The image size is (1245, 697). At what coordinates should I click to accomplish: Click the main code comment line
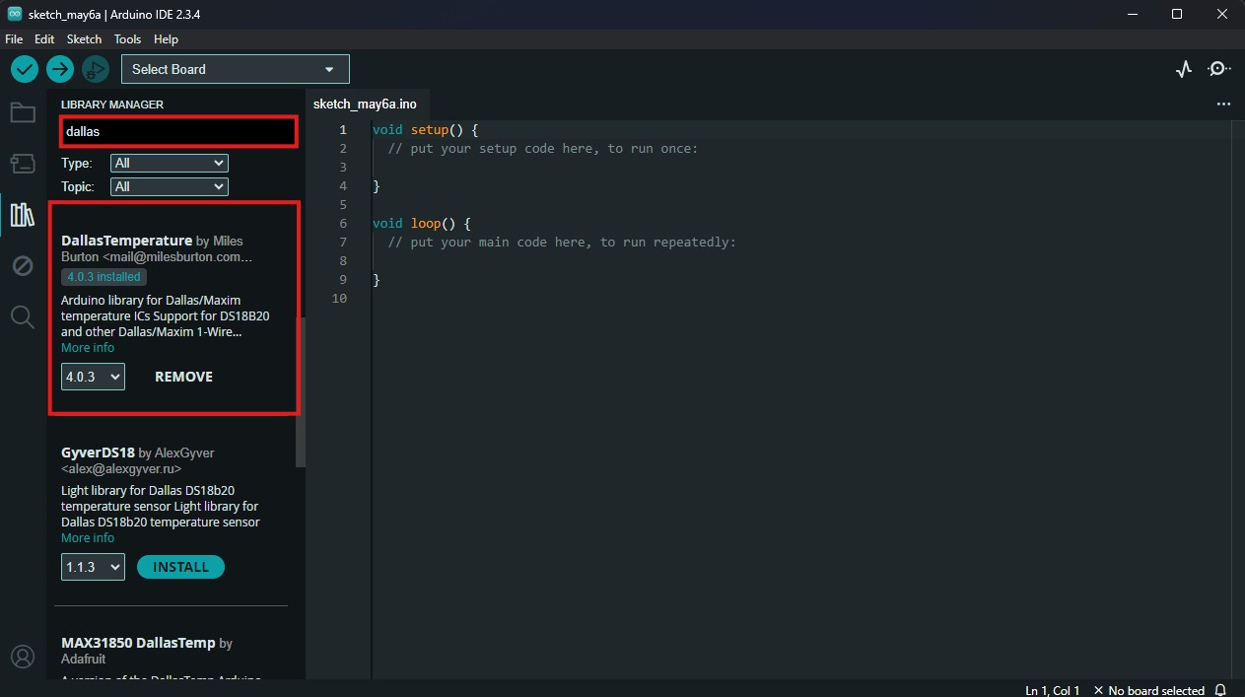[562, 243]
